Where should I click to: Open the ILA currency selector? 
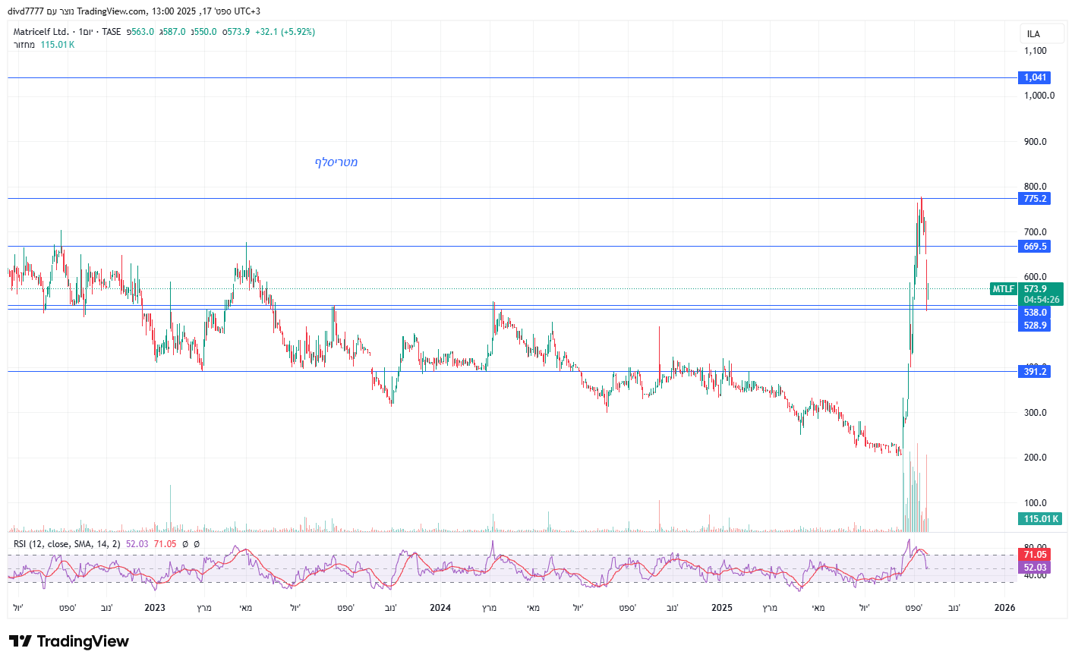[x=1042, y=33]
